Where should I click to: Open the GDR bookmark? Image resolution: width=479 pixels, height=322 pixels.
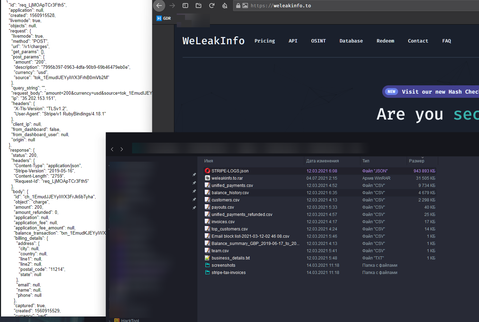[x=164, y=18]
